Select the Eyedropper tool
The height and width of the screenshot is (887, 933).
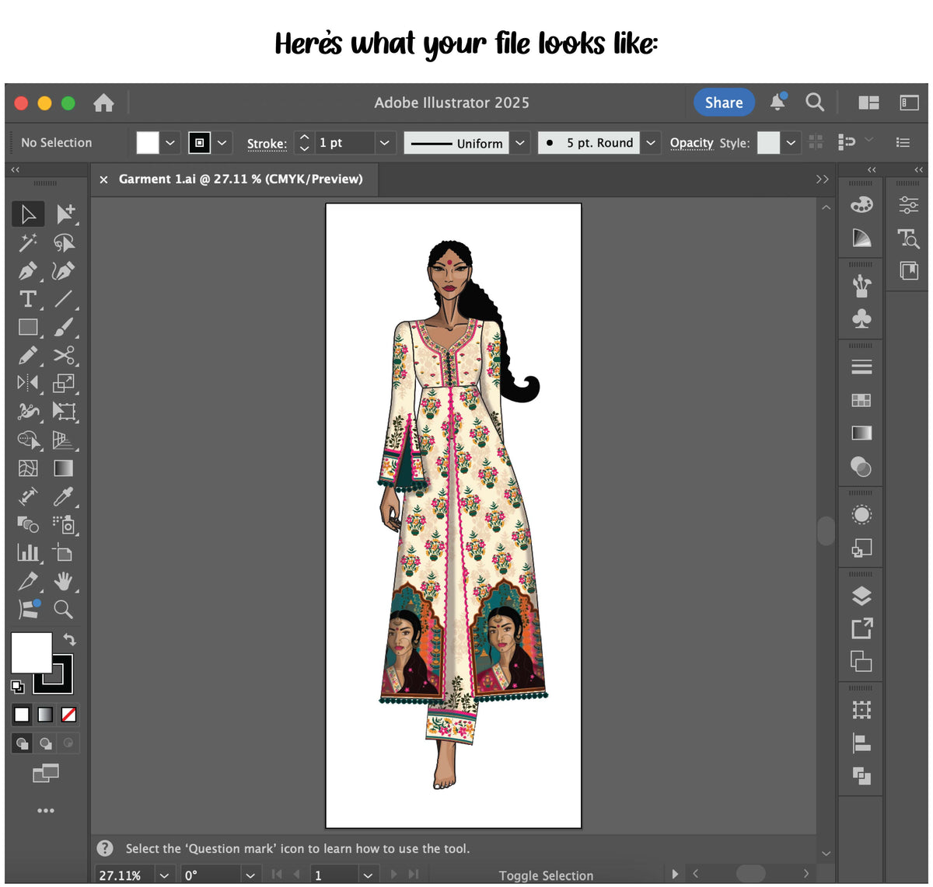[x=64, y=496]
